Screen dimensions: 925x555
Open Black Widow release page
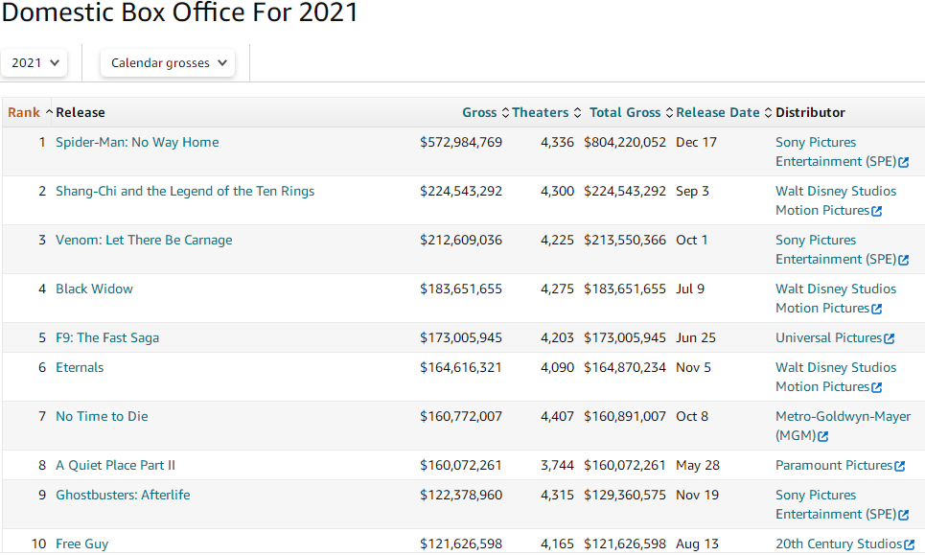[94, 289]
